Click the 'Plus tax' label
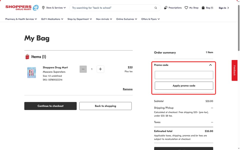The width and height of the screenshot is (240, 150). (128, 71)
